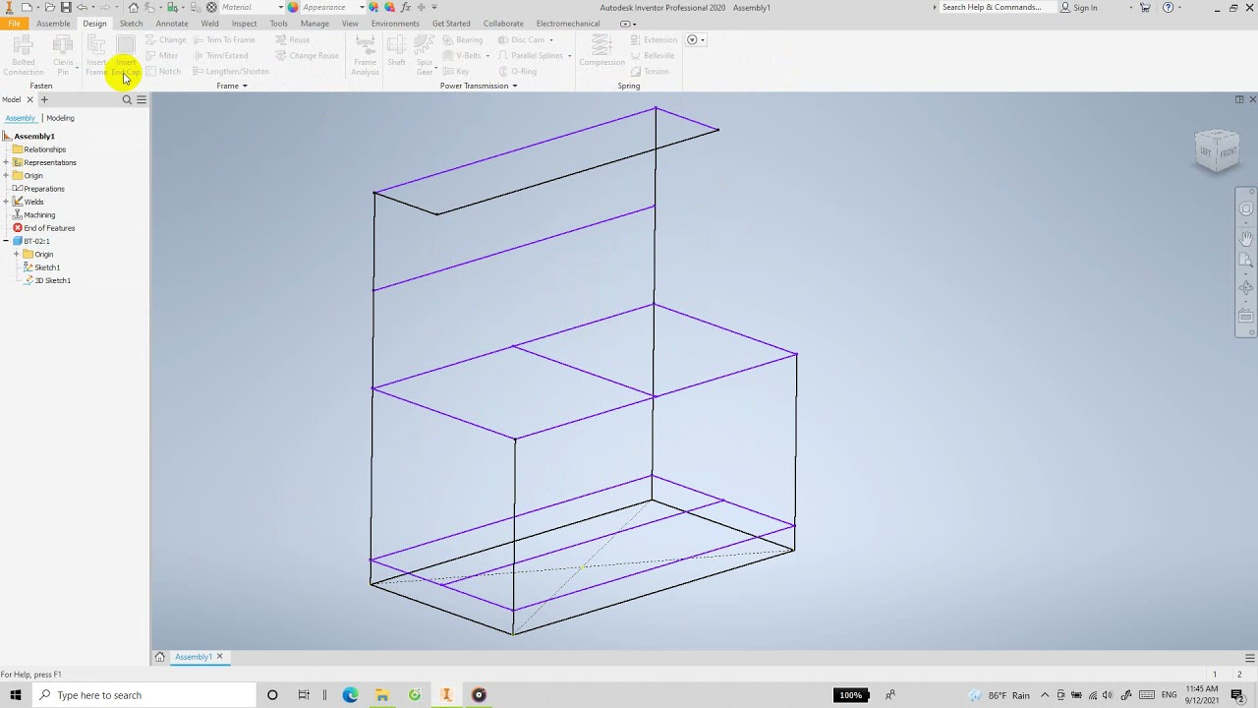Click the Windows Start button
This screenshot has width=1258, height=708.
(x=15, y=695)
